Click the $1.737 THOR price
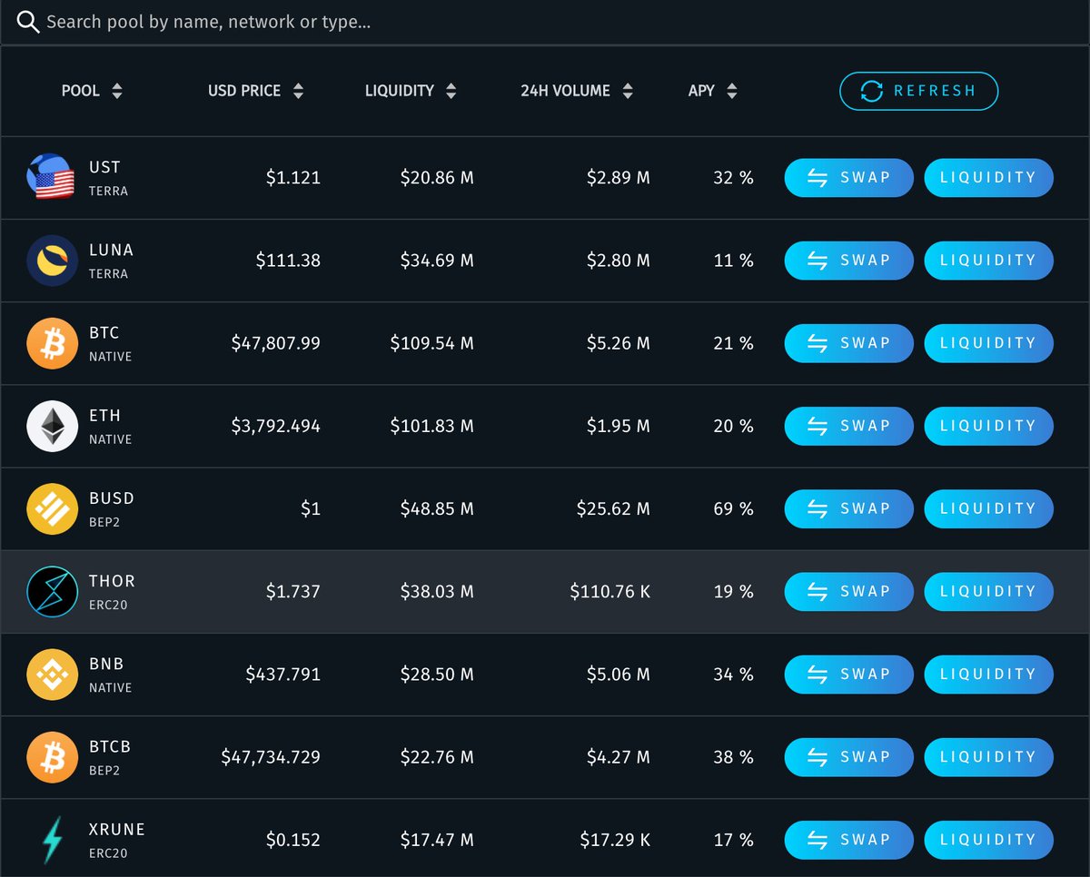This screenshot has height=877, width=1090. [x=293, y=592]
